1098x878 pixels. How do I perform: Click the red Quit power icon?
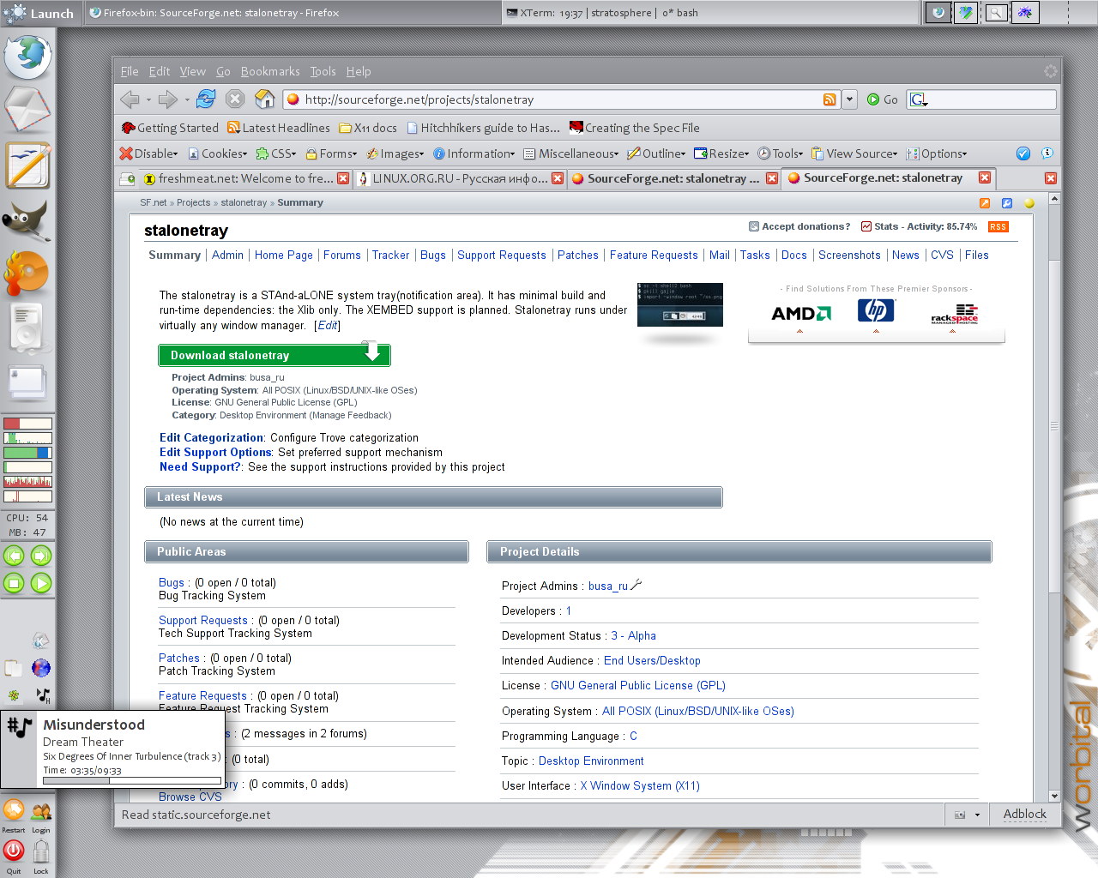pyautogui.click(x=14, y=851)
